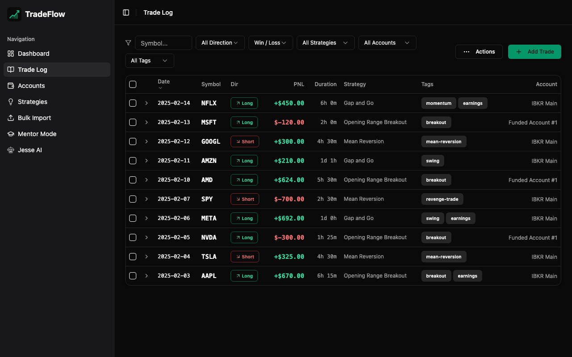Click the Accounts wallet icon
572x357 pixels.
pyautogui.click(x=11, y=85)
